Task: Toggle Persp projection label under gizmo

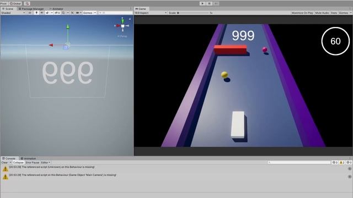Action: click(122, 36)
